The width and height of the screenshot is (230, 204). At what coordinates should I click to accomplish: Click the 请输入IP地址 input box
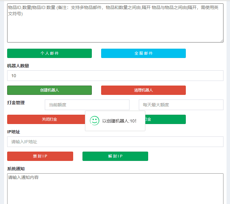pos(115,142)
